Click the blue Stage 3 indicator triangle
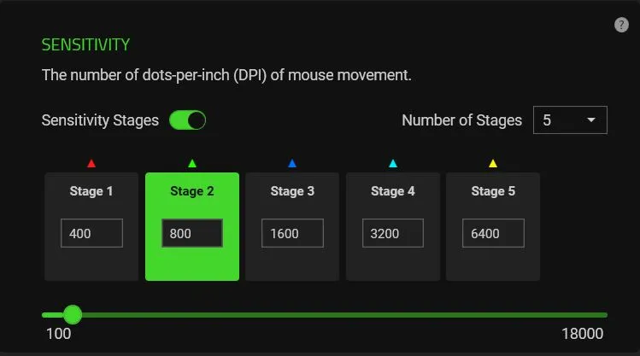This screenshot has width=640, height=356. point(292,164)
